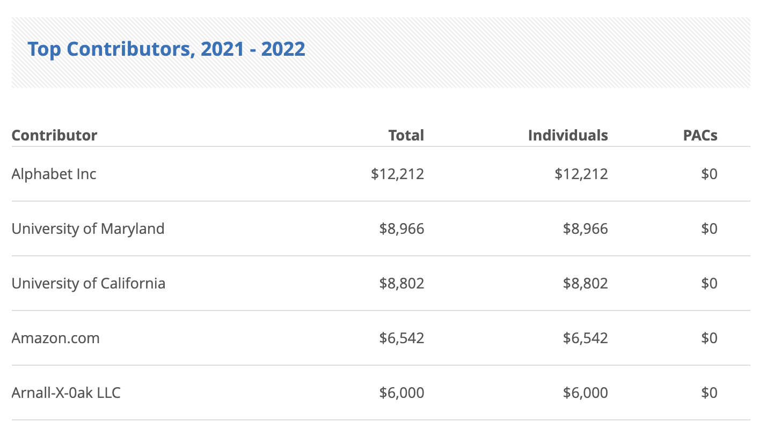Click the Alphabet Inc PACs value $0
The width and height of the screenshot is (759, 444).
click(709, 174)
